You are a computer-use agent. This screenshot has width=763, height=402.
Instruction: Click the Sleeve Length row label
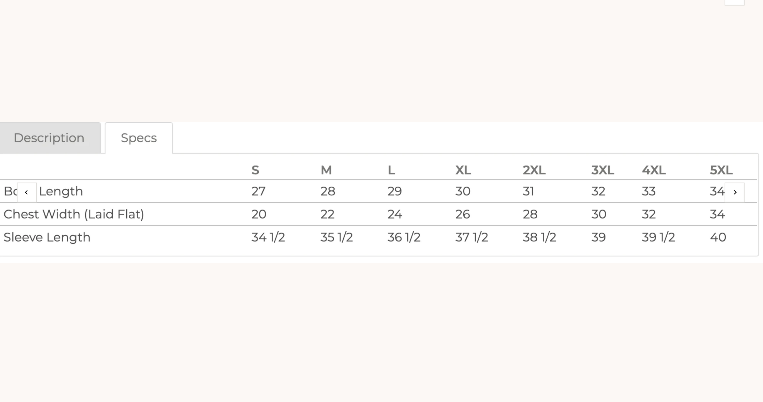coord(47,237)
